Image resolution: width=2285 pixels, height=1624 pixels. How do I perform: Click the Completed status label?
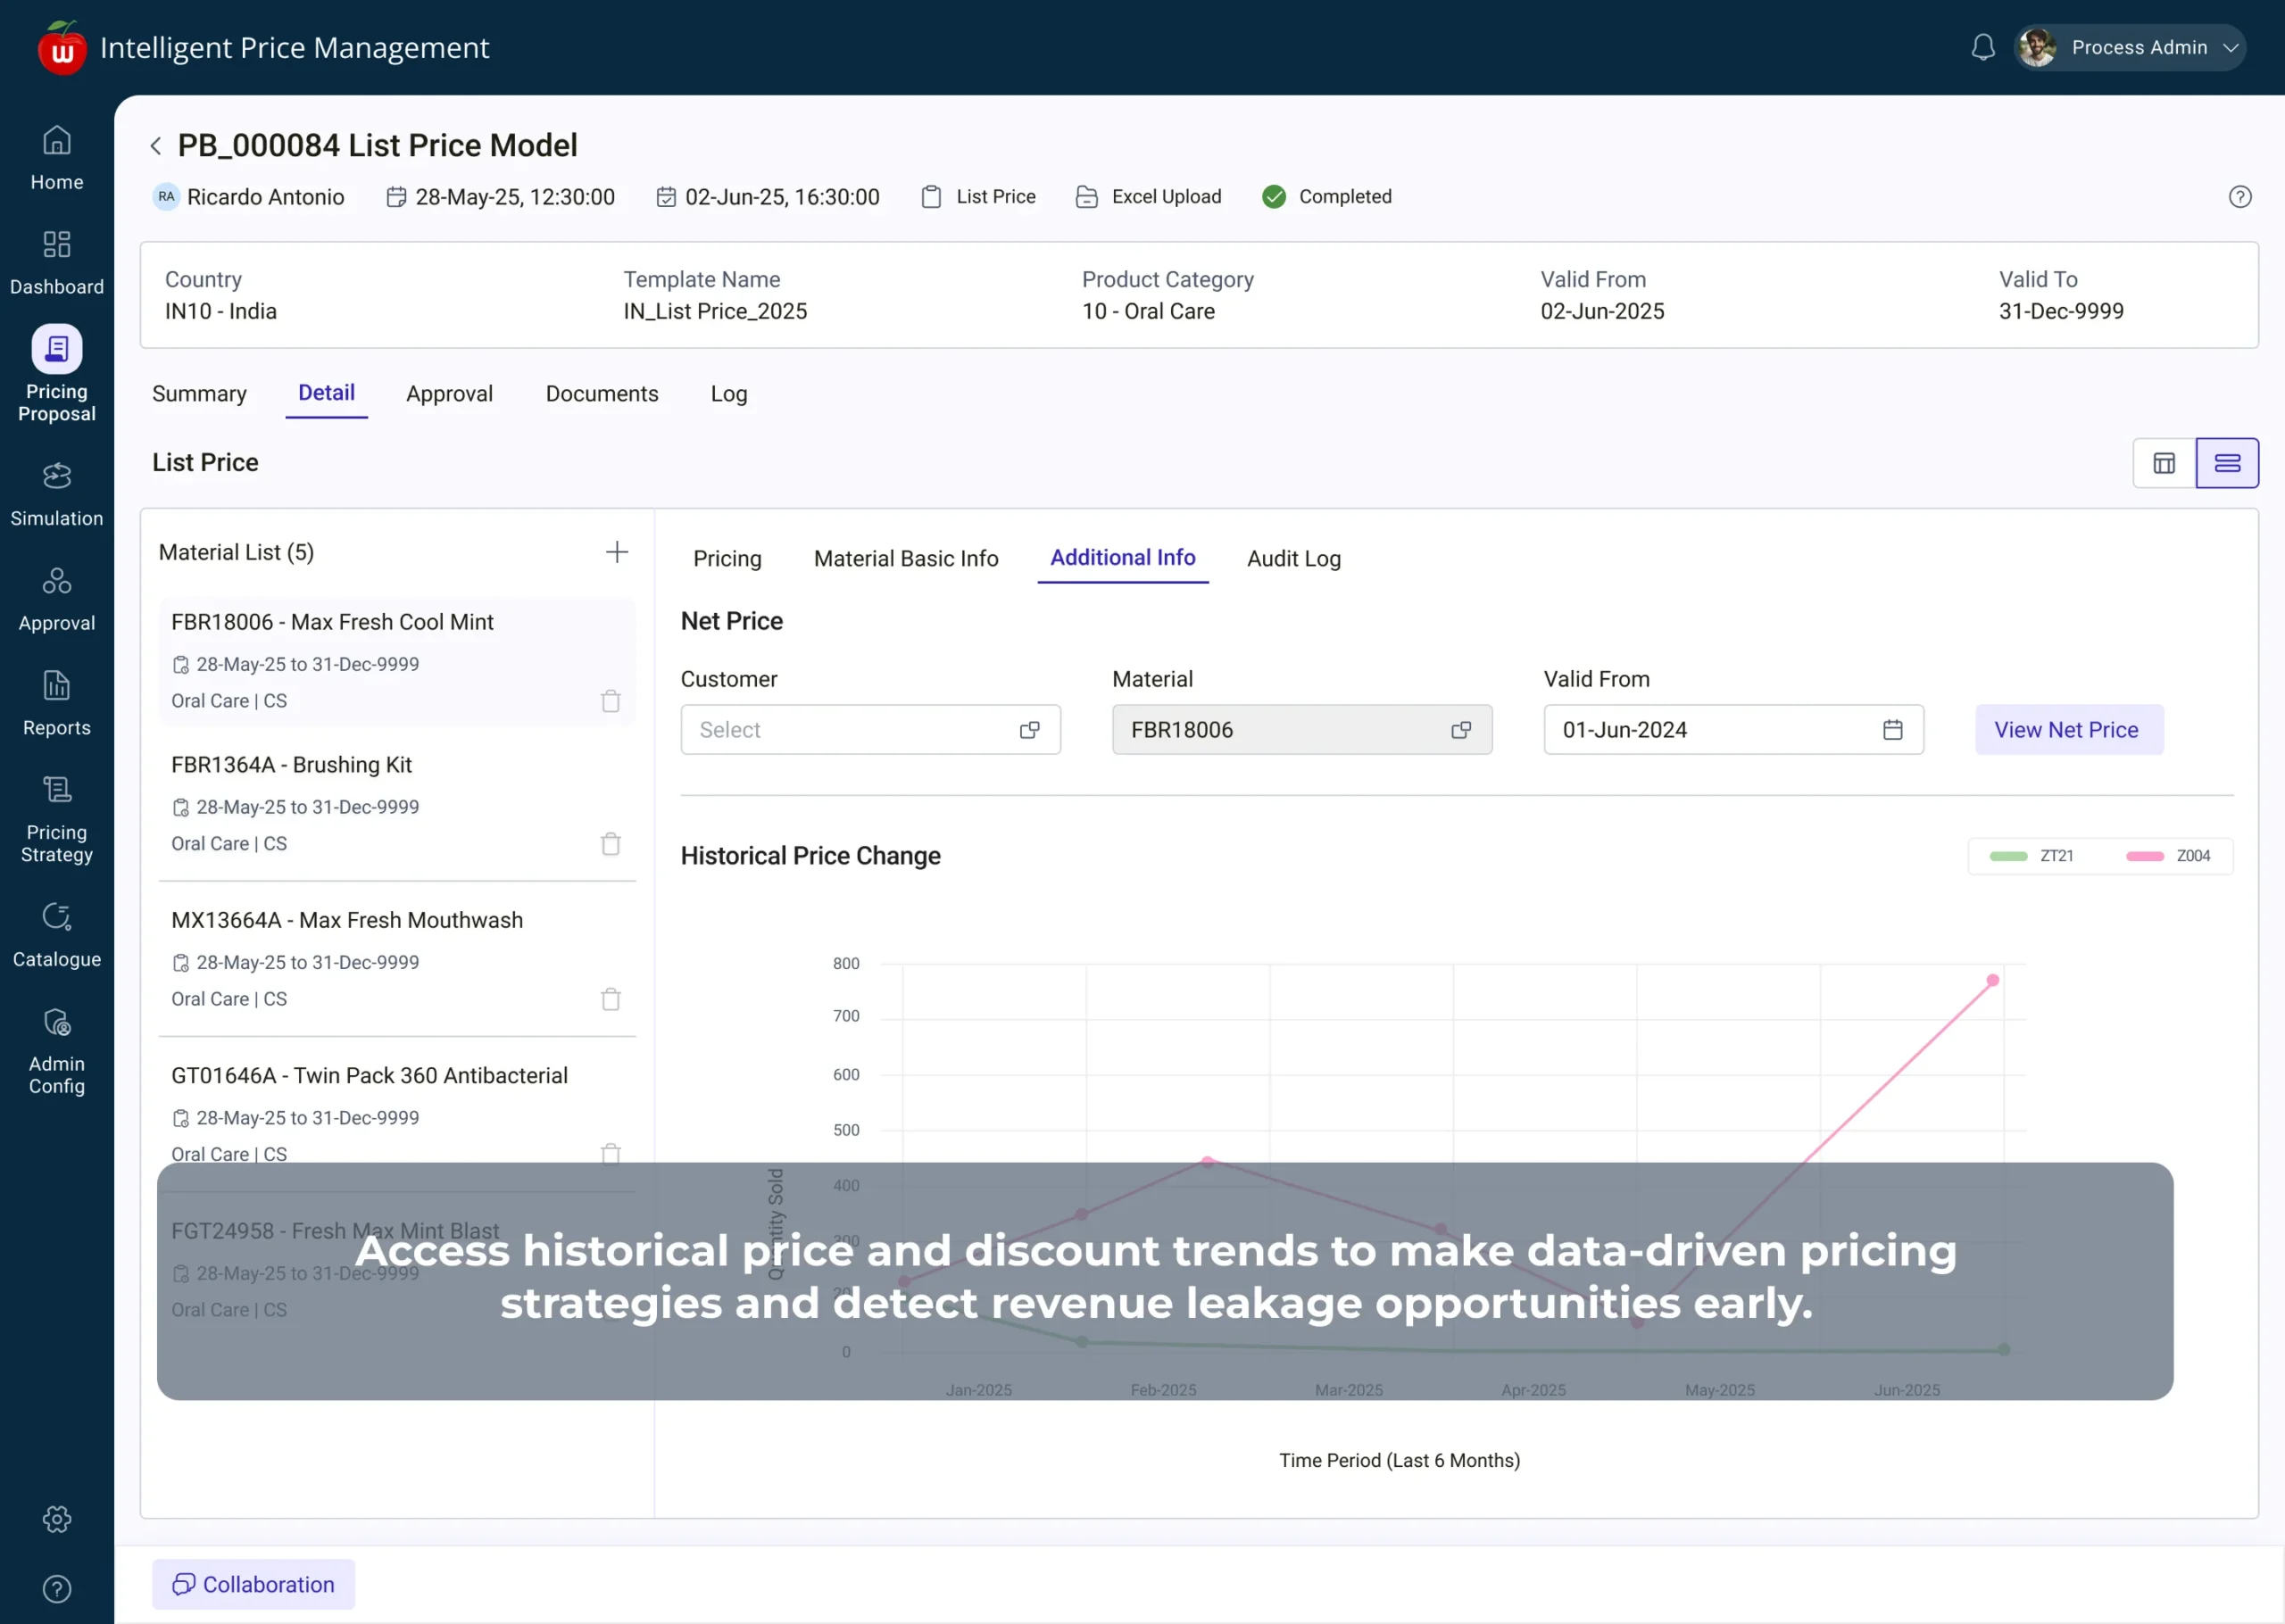[1344, 197]
